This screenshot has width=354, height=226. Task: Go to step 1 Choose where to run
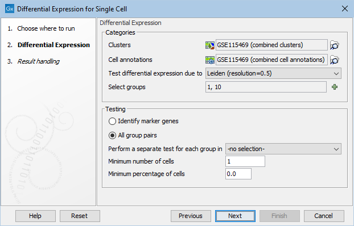coord(41,28)
